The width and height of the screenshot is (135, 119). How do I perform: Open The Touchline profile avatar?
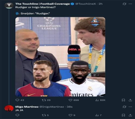click(9, 6)
